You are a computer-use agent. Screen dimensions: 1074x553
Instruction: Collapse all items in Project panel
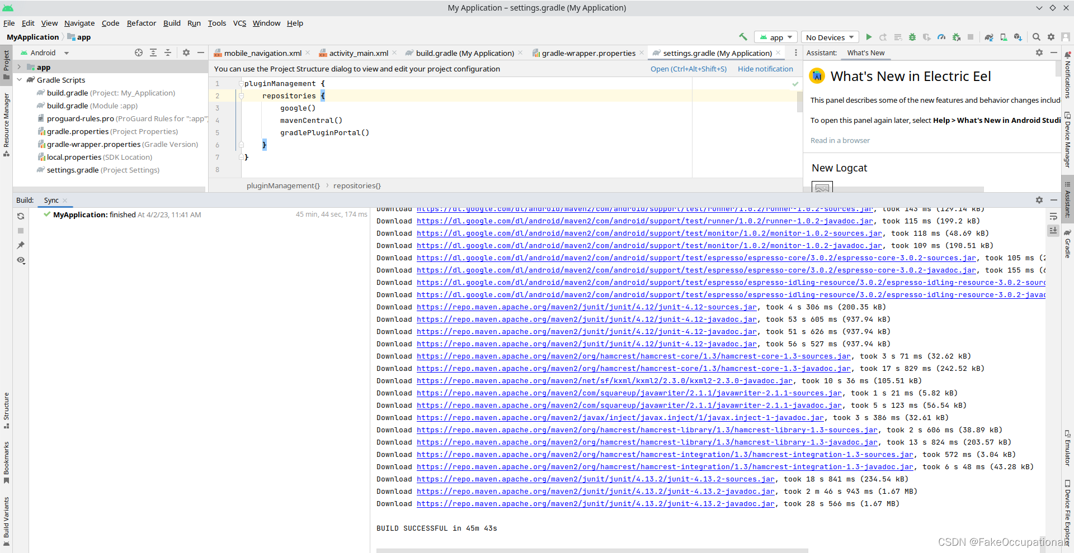(168, 53)
